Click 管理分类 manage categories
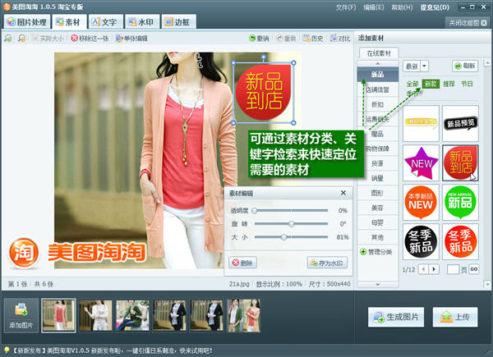 (376, 252)
